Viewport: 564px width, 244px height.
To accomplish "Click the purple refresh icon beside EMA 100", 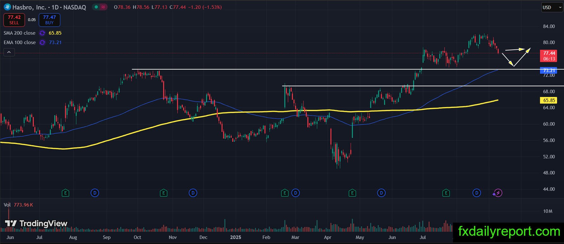I will pyautogui.click(x=42, y=43).
